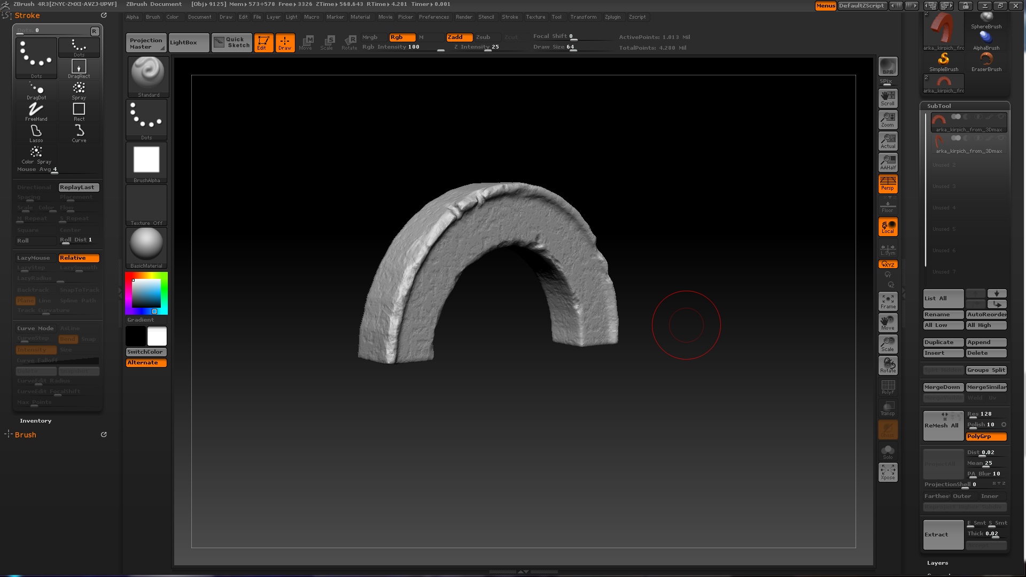Click the Persp perspective view icon
This screenshot has height=577, width=1026.
888,184
